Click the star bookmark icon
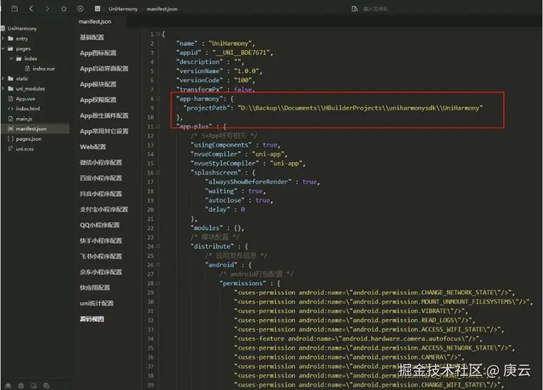 [x=64, y=8]
